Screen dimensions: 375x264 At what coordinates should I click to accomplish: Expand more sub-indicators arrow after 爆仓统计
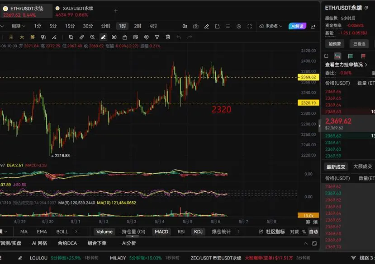tap(238, 232)
